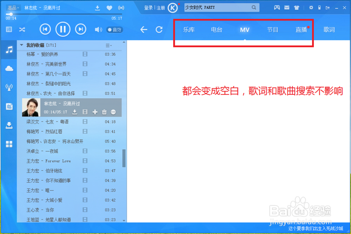
Task: Play the MV of highlighted 没离开过
Action: [x=85, y=112]
